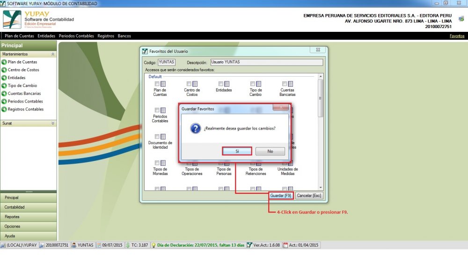Screen dimensions: 468x263
Task: Click the Tipo de Cambio favorite item icon
Action: click(259, 84)
